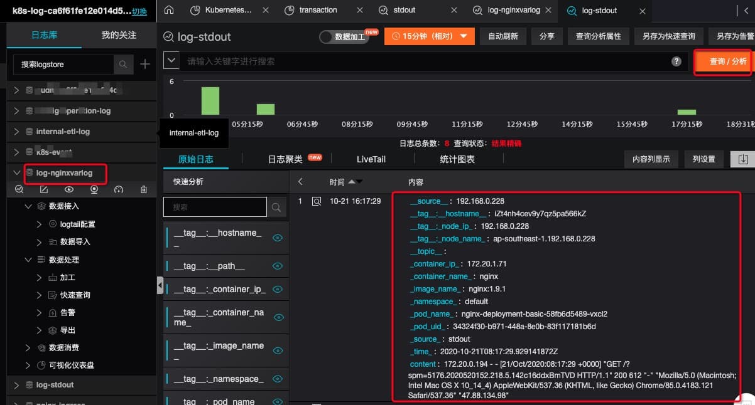Click the 搜索logstore input field
Image resolution: width=755 pixels, height=405 pixels.
(x=63, y=64)
